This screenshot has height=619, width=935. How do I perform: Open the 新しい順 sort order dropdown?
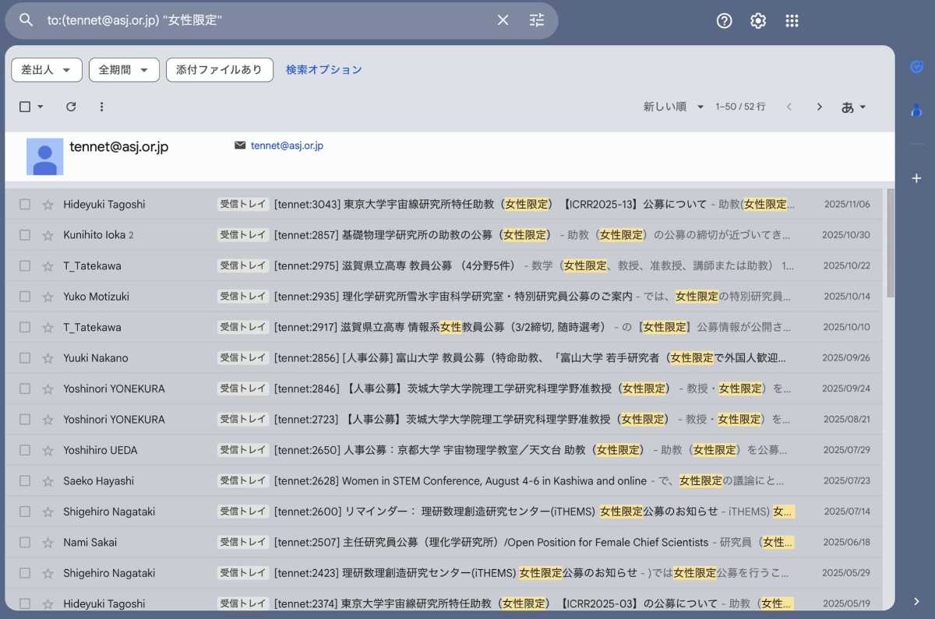click(673, 107)
